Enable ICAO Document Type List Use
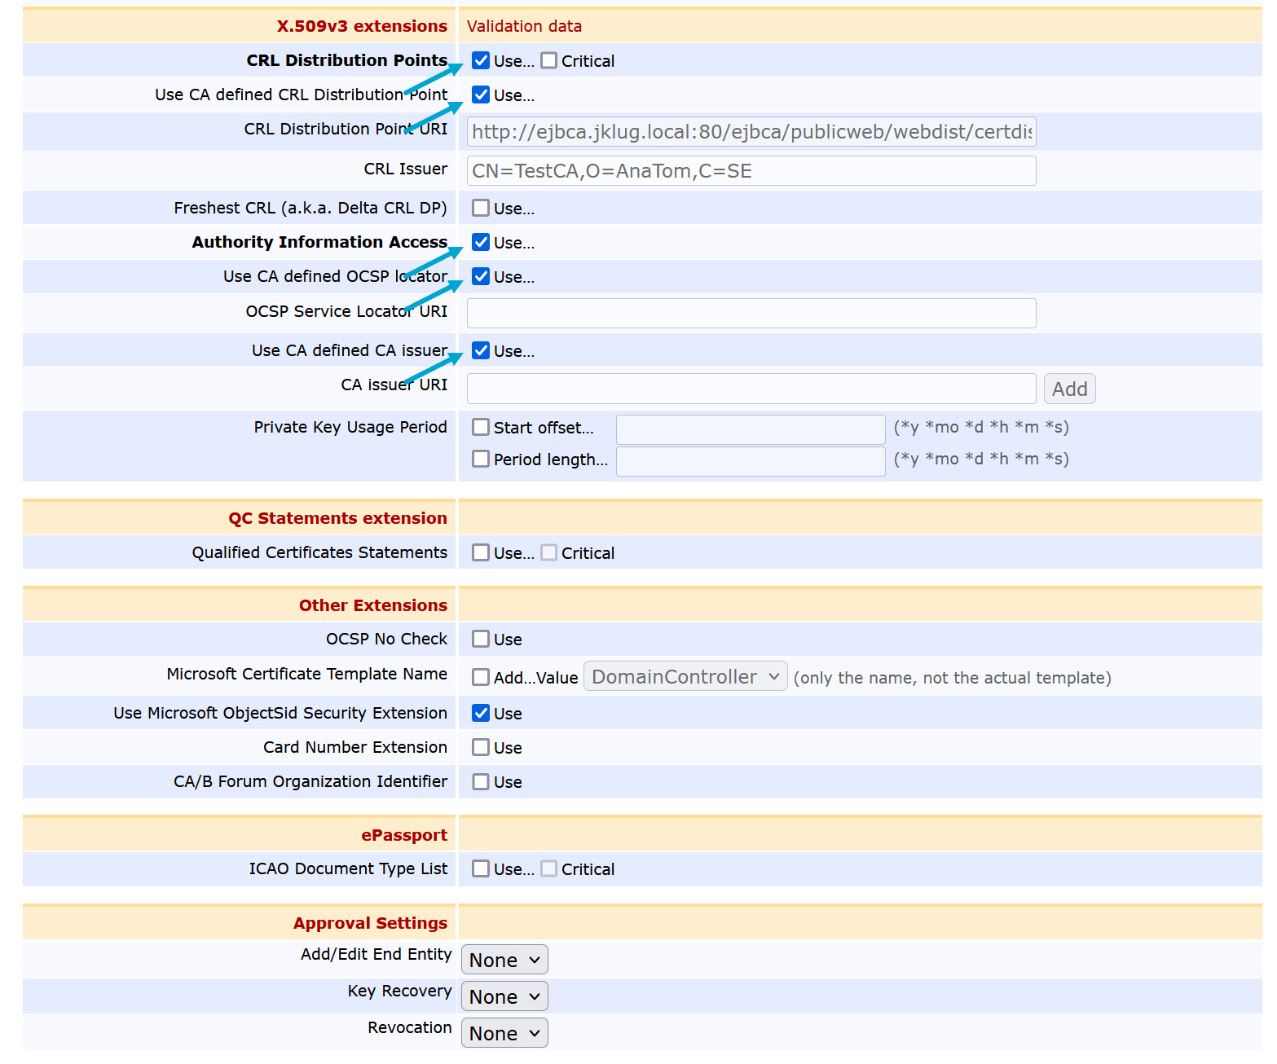The width and height of the screenshot is (1277, 1064). pos(481,869)
